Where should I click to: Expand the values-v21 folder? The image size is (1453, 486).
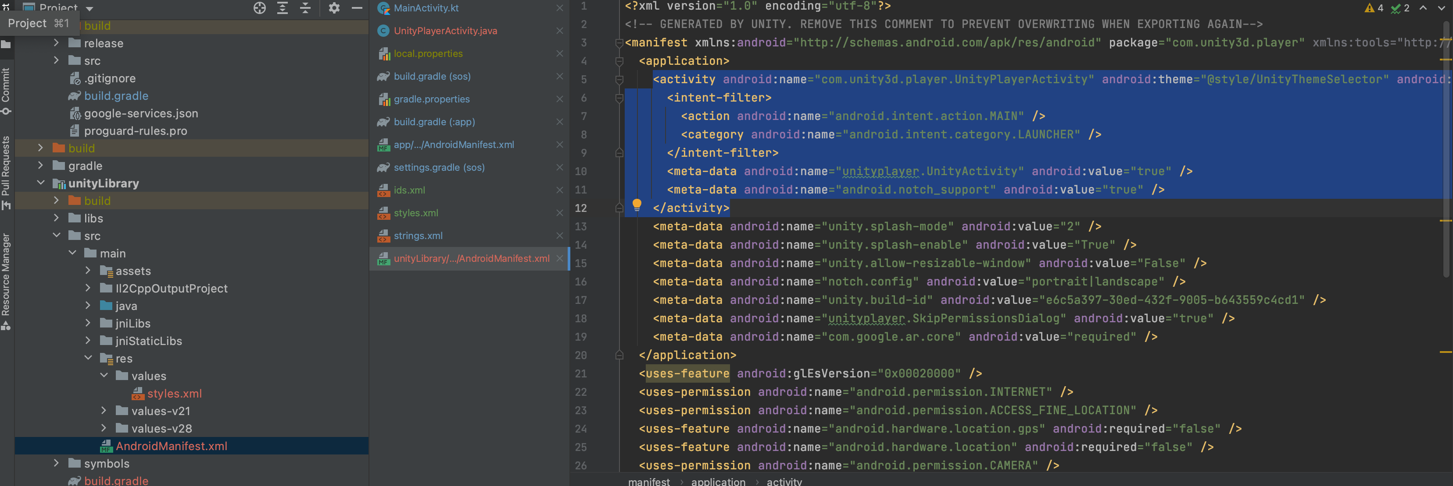pos(104,411)
